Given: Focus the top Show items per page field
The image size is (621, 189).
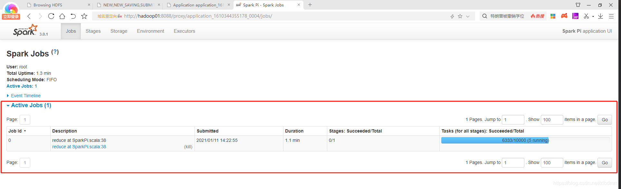Looking at the screenshot, I should point(552,120).
